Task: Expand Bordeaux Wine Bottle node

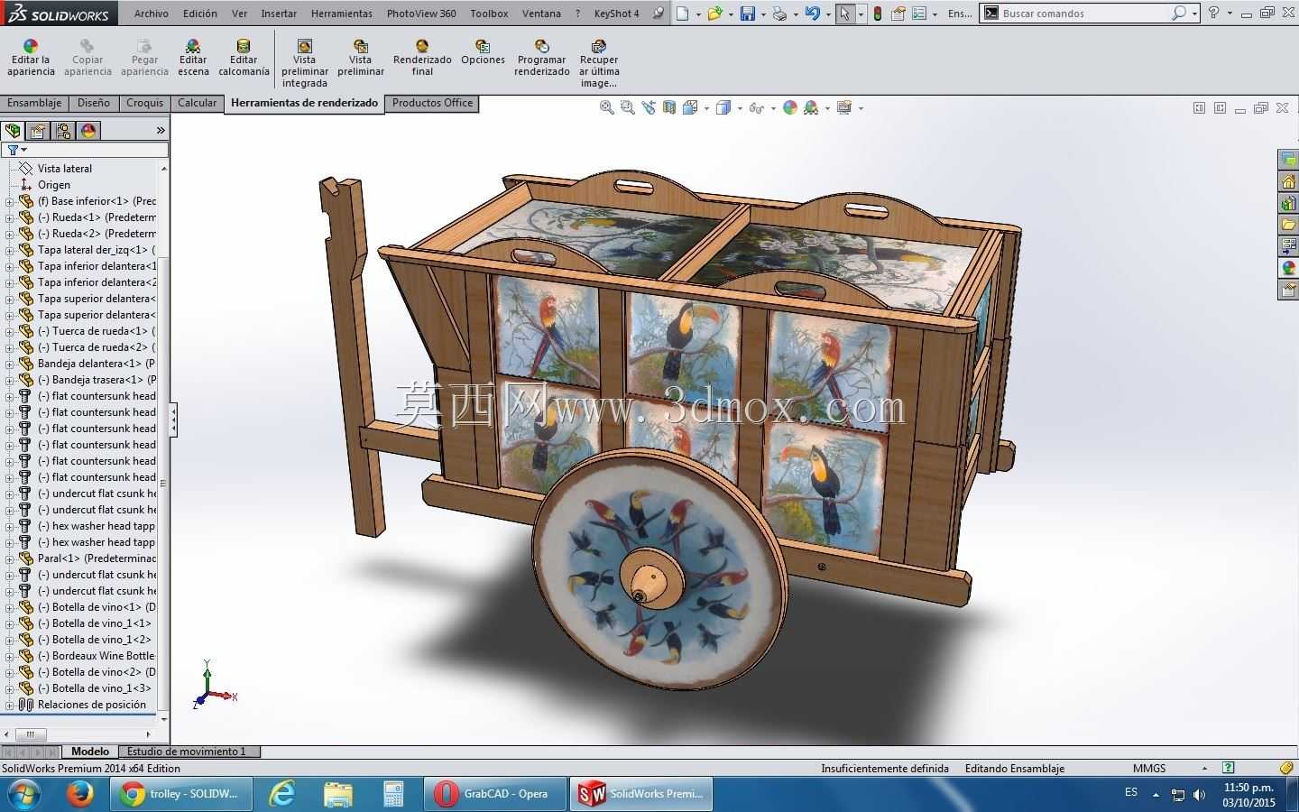Action: pos(10,656)
